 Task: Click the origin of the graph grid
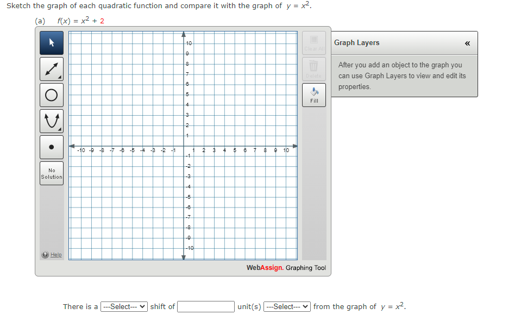[183, 146]
